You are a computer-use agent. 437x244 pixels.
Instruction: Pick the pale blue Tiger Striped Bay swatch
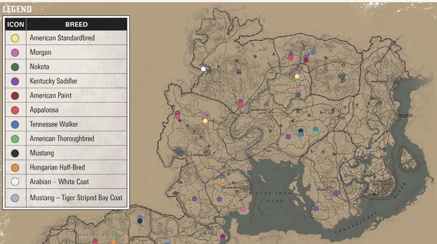pos(15,198)
